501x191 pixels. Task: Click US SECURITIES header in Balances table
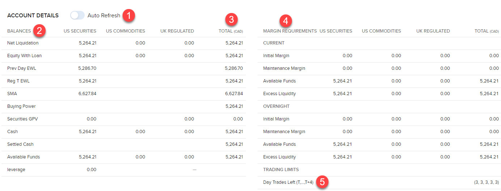click(80, 31)
